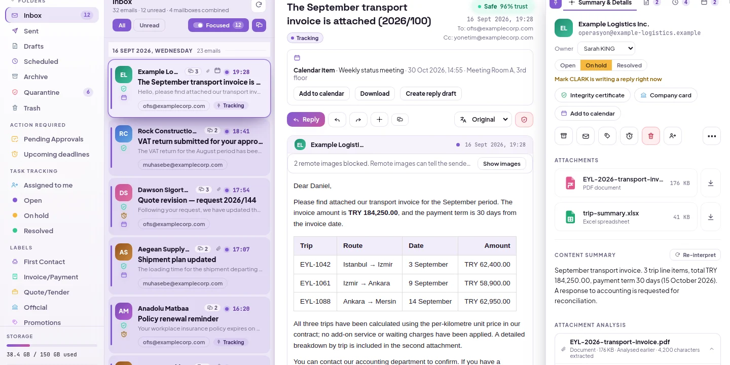Open the document tab with badge 2
This screenshot has height=365, width=730.
point(652,3)
